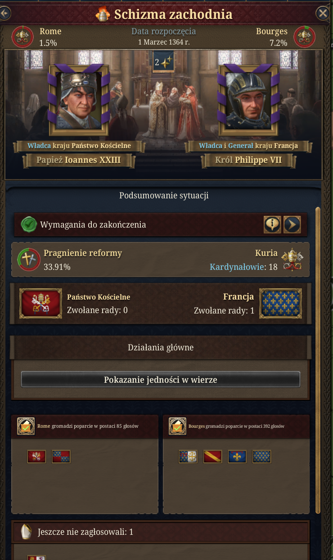Click the Rome papal keys emblem icon
Screen dimensions: 333x560
(22, 36)
